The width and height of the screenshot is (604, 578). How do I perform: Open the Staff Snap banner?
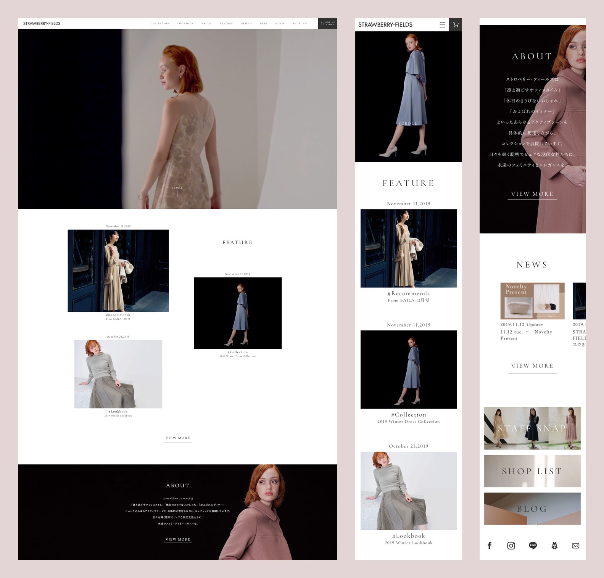(532, 428)
